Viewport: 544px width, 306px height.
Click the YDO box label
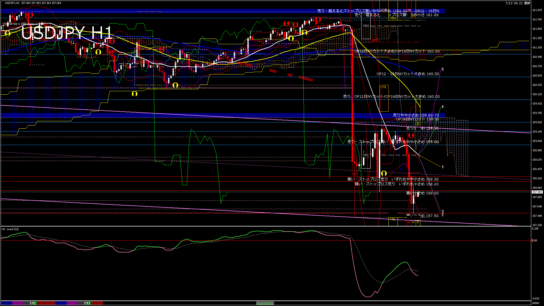coord(366,26)
